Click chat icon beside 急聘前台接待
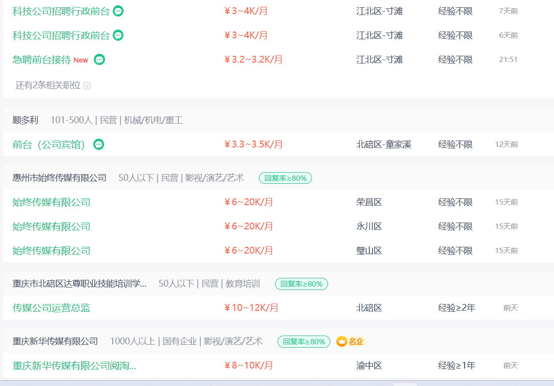This screenshot has width=554, height=386. (x=99, y=60)
